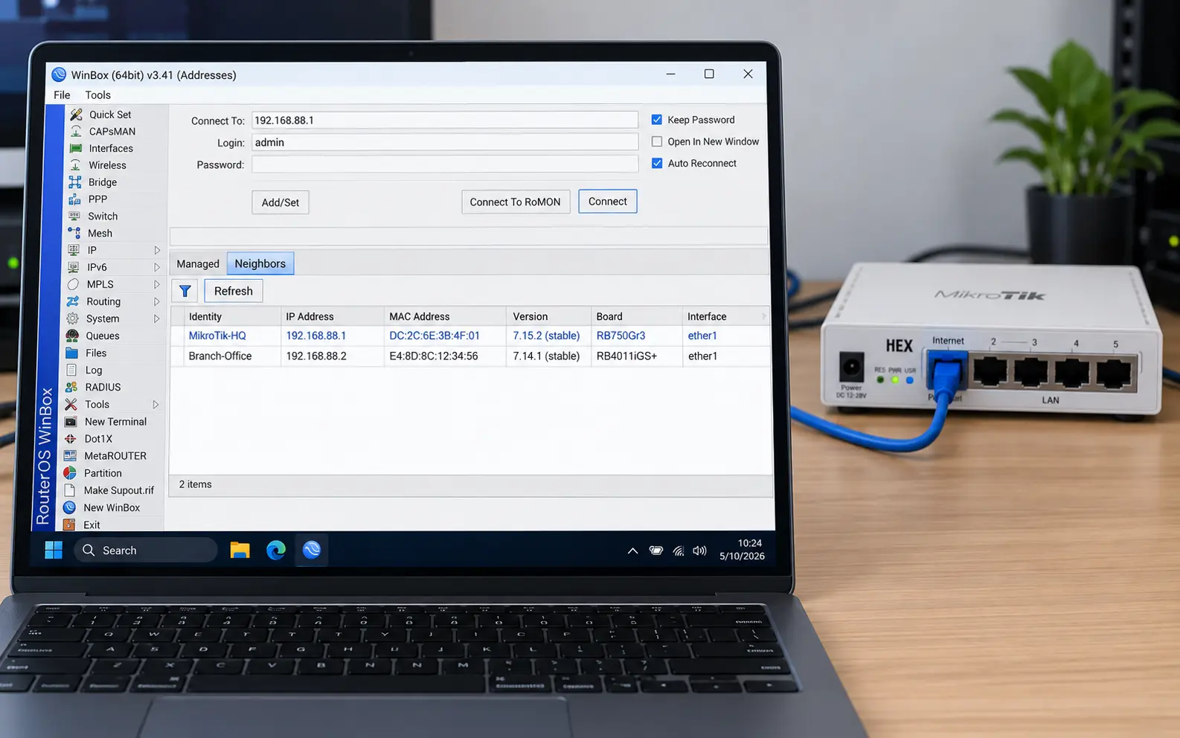Click the Connect button
The width and height of the screenshot is (1180, 738).
pos(608,202)
